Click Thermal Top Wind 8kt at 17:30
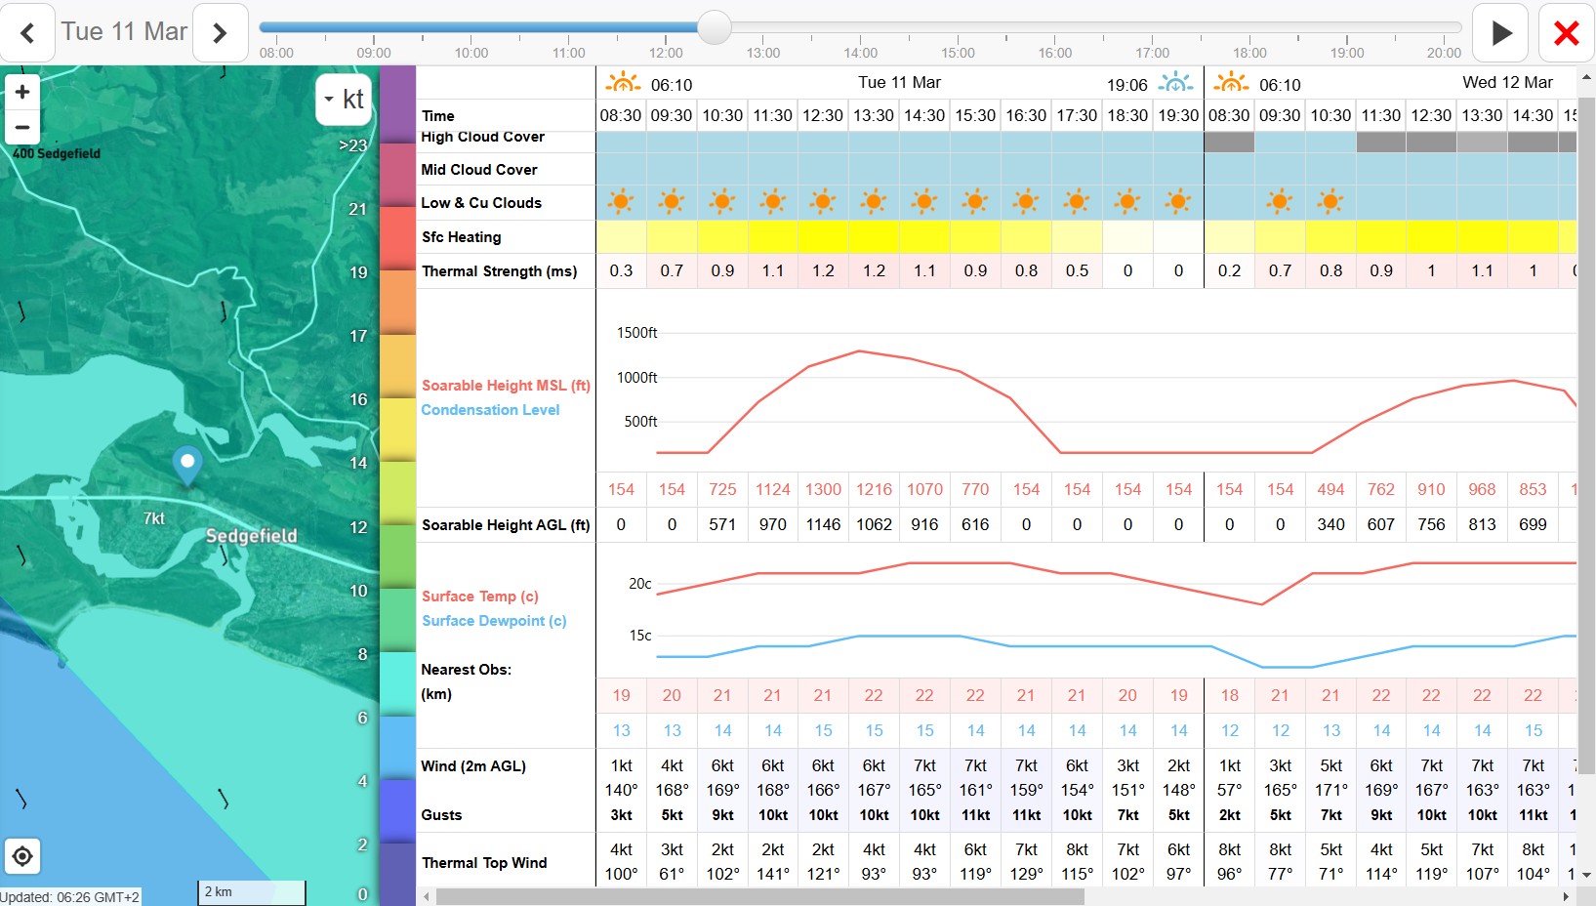This screenshot has width=1596, height=906. [x=1077, y=849]
